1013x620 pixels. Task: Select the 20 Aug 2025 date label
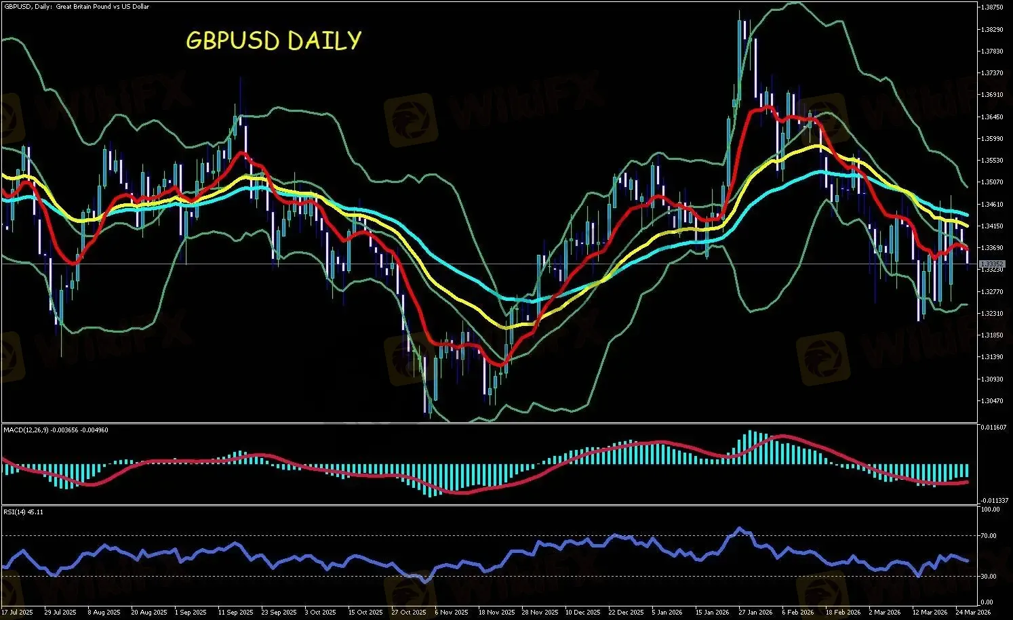[x=149, y=613]
